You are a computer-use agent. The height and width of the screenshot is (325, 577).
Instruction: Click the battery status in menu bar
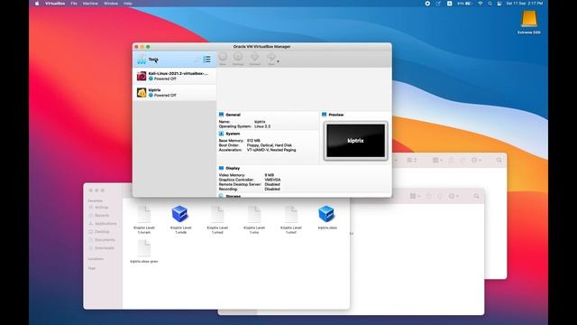click(x=465, y=4)
